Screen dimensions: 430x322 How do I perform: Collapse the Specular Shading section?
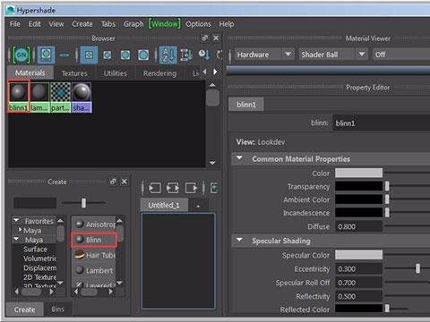point(239,240)
